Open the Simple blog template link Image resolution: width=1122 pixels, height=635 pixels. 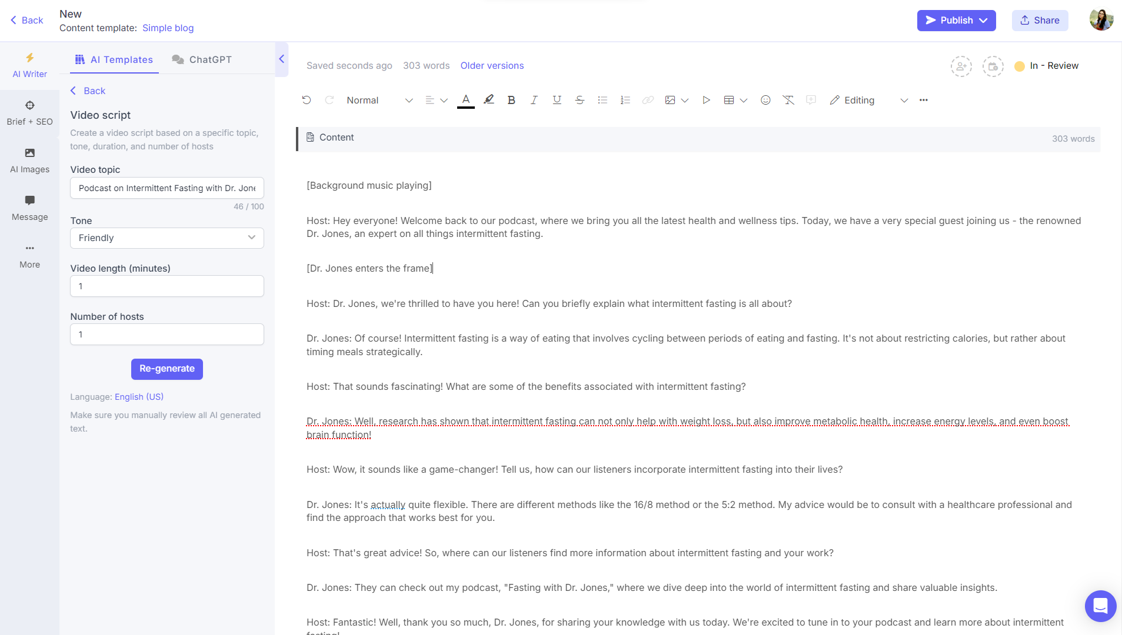tap(168, 28)
